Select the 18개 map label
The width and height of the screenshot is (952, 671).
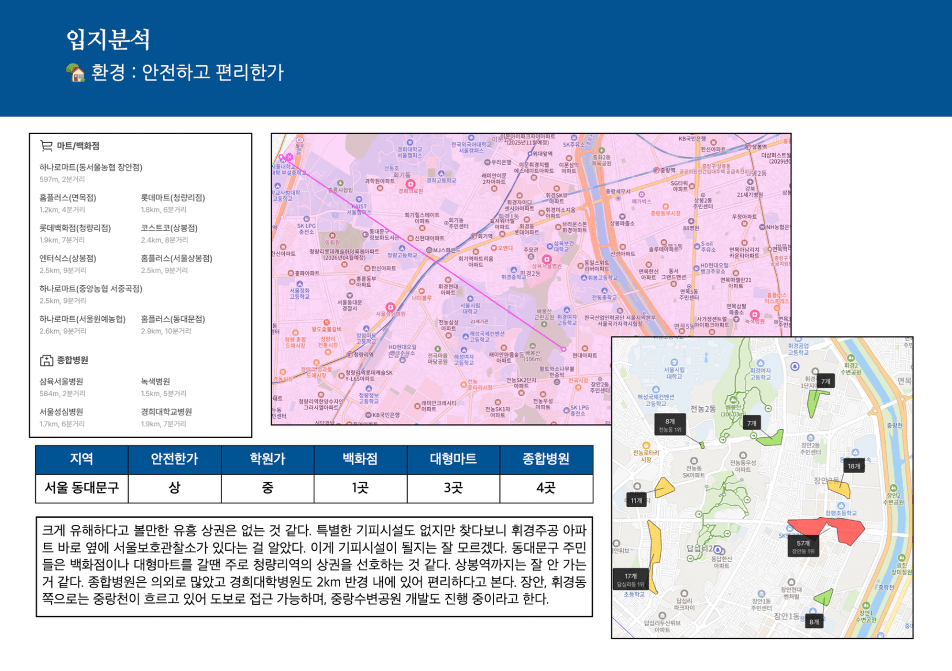pos(854,466)
